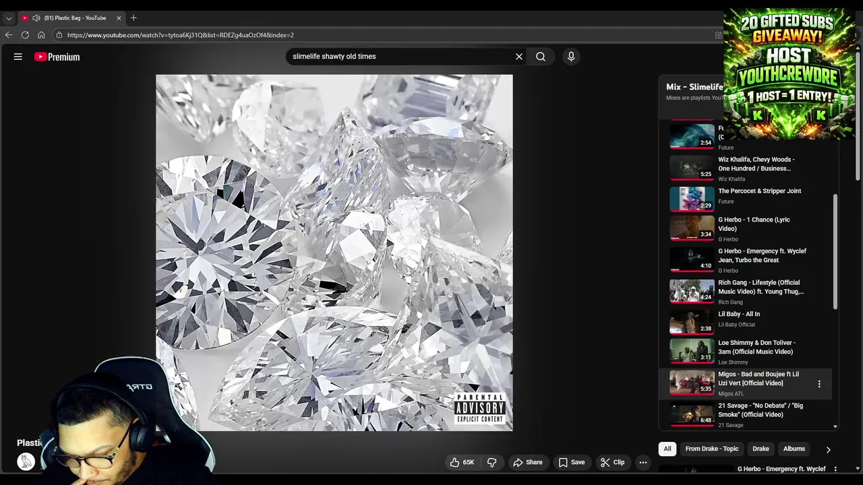This screenshot has height=485, width=863.
Task: Run search with magnifier button
Action: click(541, 57)
